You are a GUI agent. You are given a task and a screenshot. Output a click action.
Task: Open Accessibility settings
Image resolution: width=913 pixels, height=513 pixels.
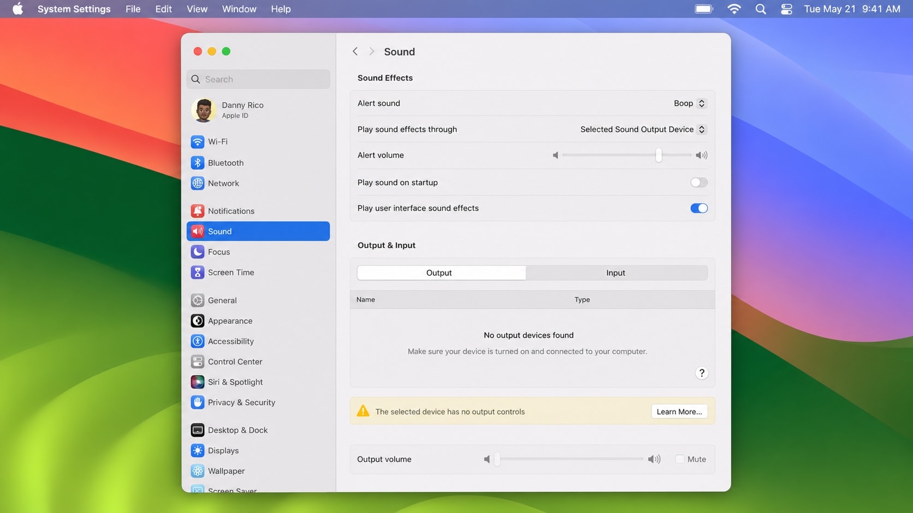(x=258, y=341)
